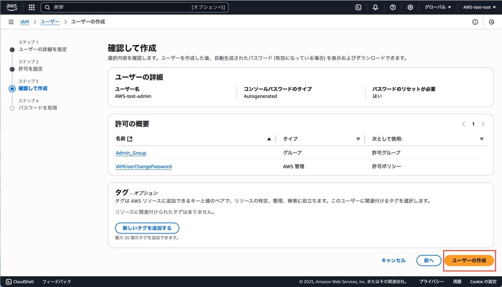
Task: Sort by タイプ column arrow
Action: pyautogui.click(x=358, y=139)
